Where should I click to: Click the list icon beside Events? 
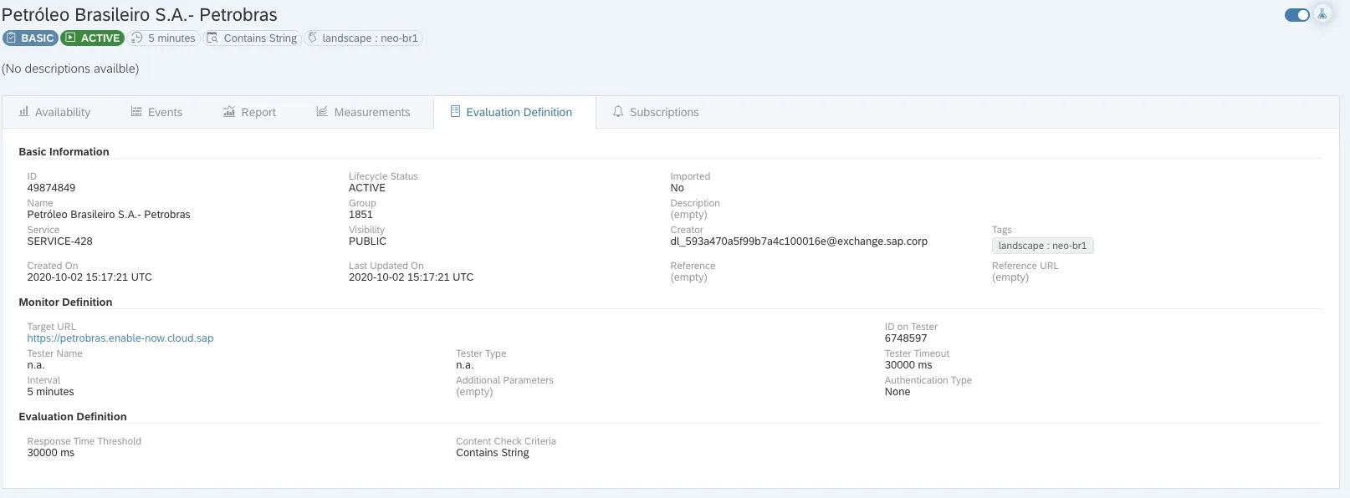coord(136,111)
